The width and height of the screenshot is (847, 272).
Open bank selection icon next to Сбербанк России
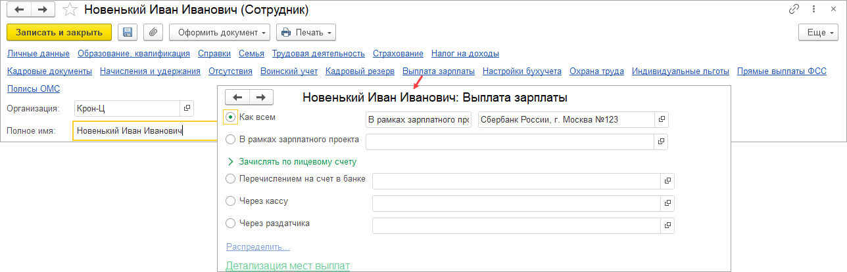pyautogui.click(x=662, y=119)
